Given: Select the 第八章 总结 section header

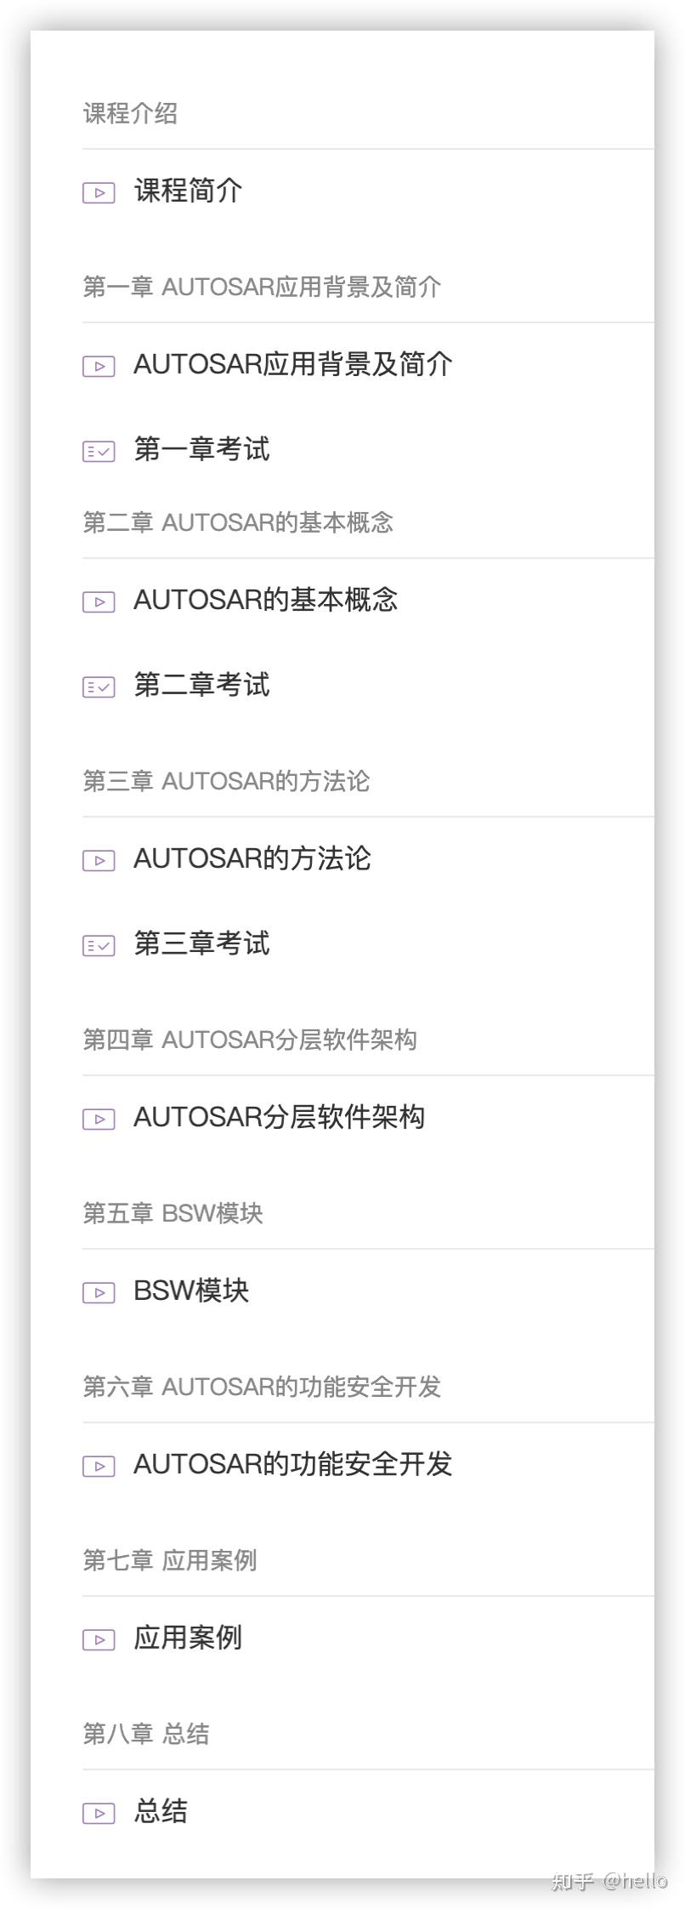Looking at the screenshot, I should click(x=146, y=1734).
